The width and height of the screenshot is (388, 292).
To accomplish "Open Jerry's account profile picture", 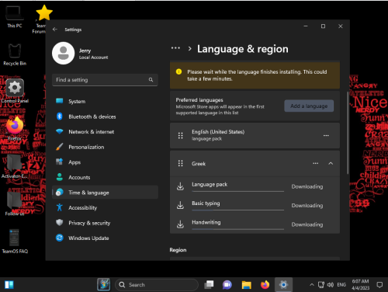I will coord(64,53).
